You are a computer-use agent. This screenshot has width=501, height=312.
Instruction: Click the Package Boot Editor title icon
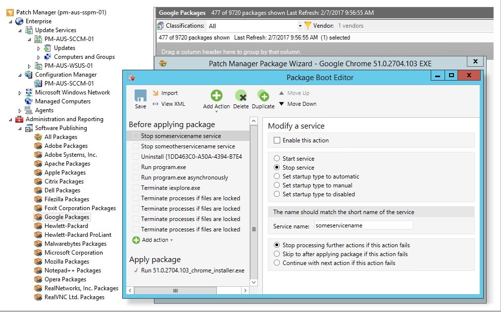pos(131,77)
